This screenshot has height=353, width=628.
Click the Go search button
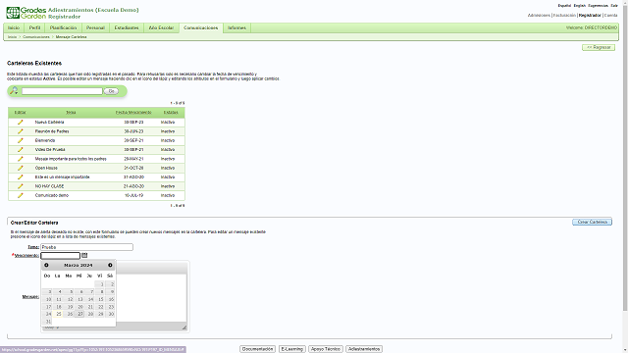pos(111,91)
